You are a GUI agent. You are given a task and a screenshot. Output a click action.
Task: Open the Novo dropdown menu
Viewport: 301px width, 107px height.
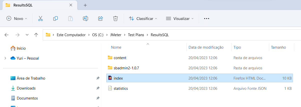(x=17, y=18)
